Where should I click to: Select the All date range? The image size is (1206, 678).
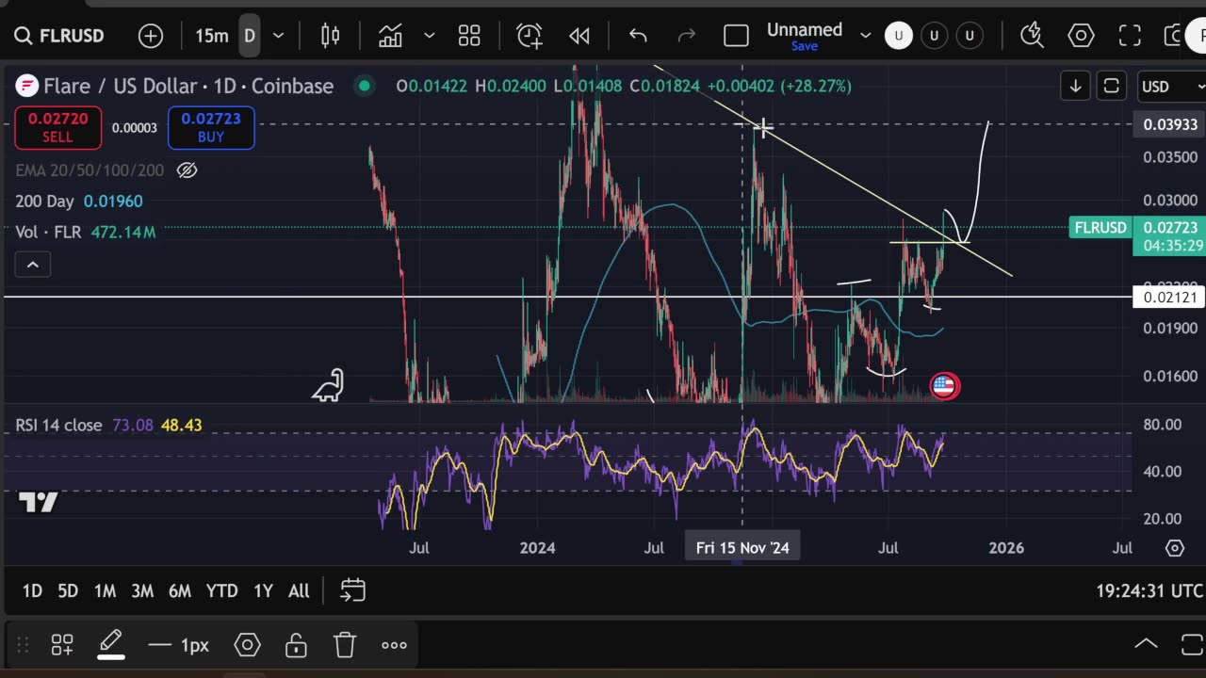299,590
